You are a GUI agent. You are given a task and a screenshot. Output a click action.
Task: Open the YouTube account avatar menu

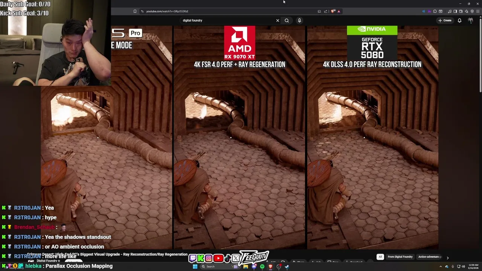(470, 20)
